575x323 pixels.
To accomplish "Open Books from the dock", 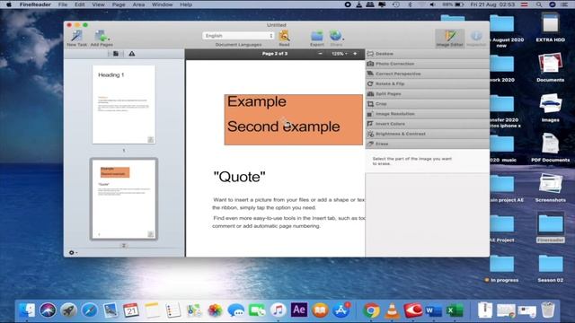I will coord(320,310).
